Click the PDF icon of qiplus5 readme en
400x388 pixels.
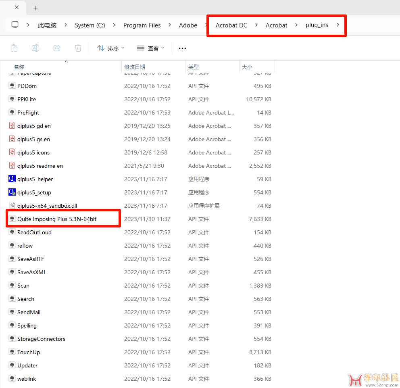(12, 165)
